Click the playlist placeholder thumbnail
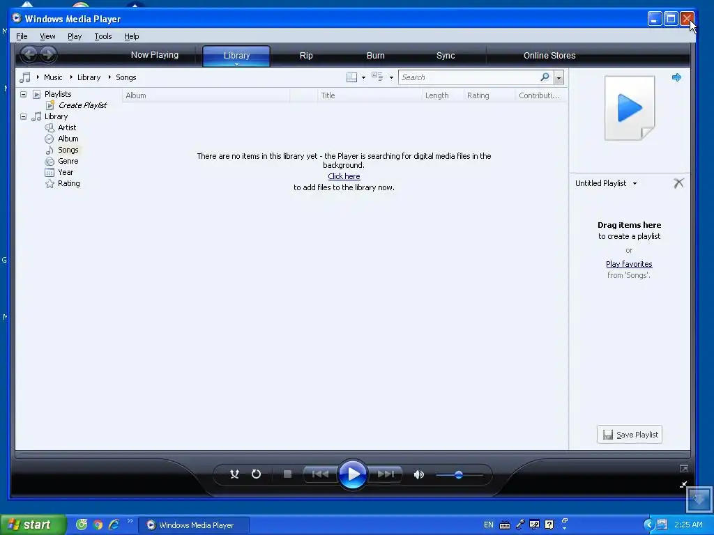This screenshot has height=535, width=714. [630, 108]
